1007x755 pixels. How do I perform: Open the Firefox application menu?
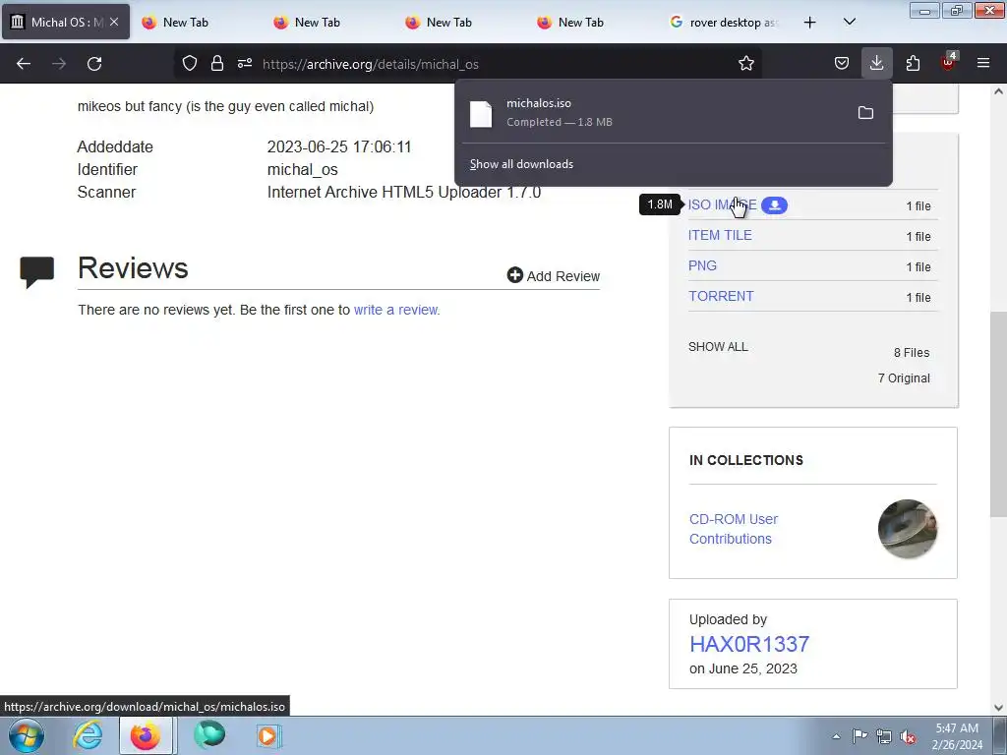pos(983,64)
